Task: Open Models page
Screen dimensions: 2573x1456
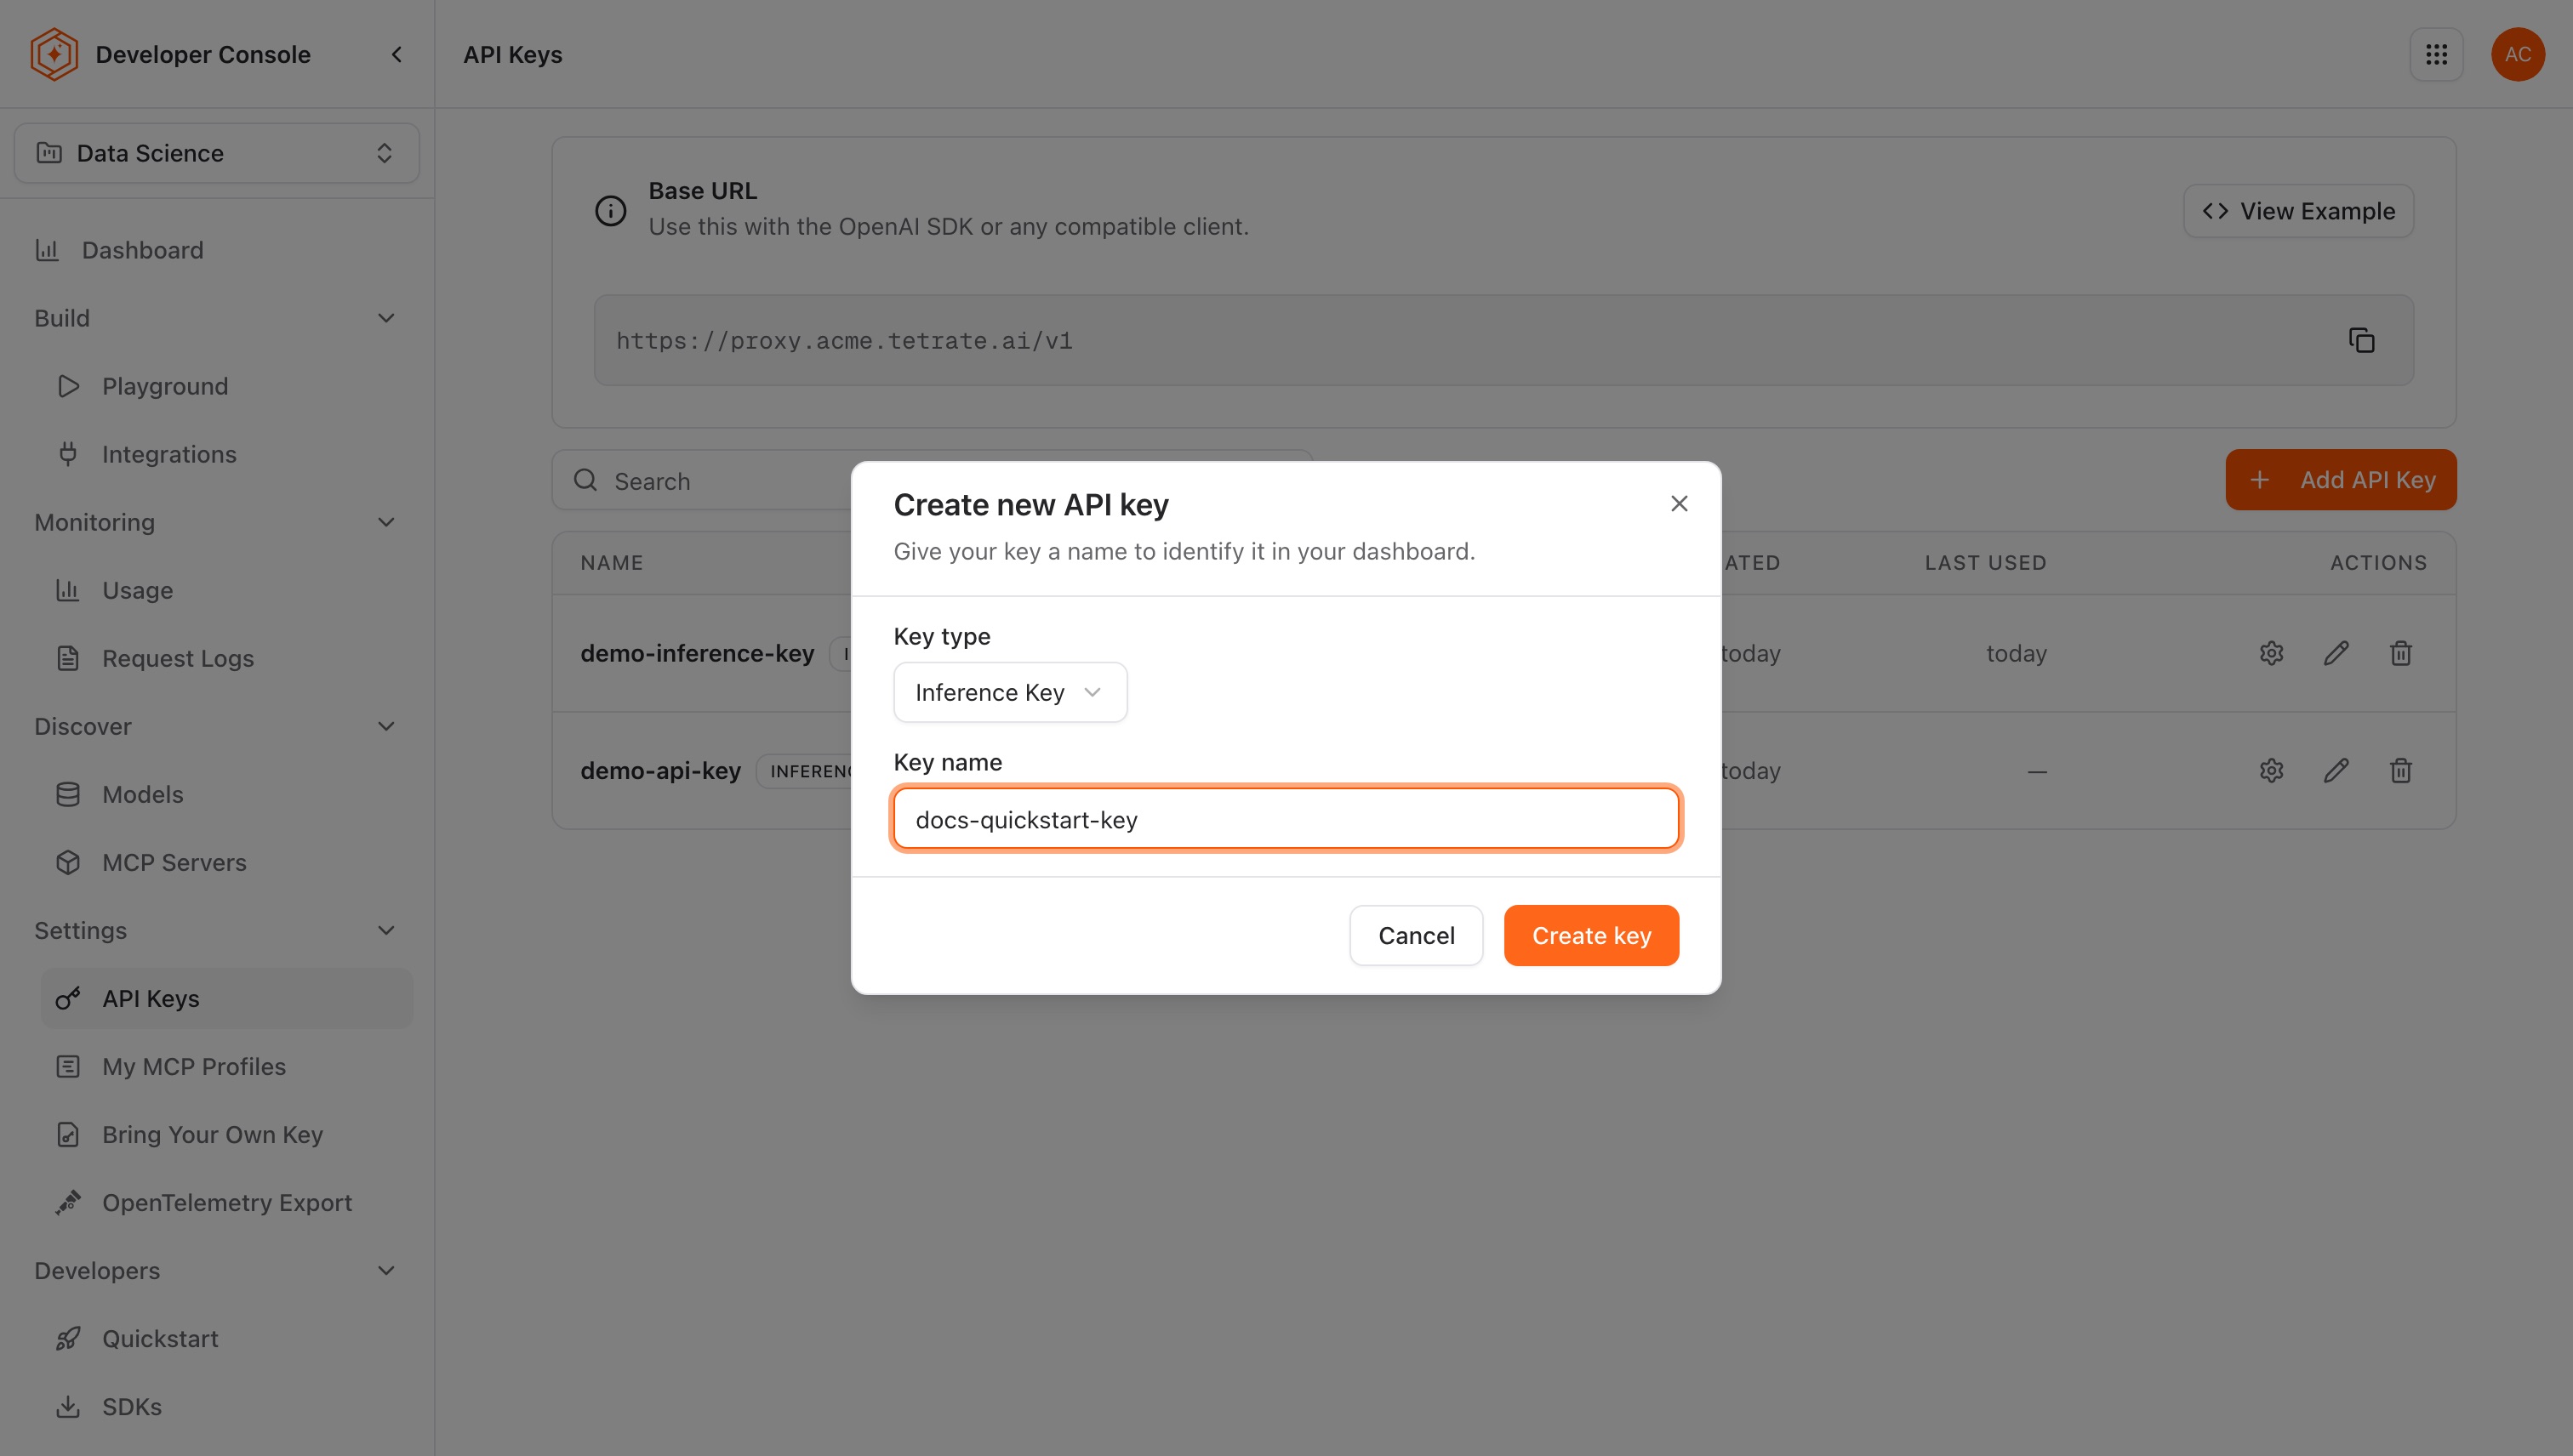Action: 226,794
